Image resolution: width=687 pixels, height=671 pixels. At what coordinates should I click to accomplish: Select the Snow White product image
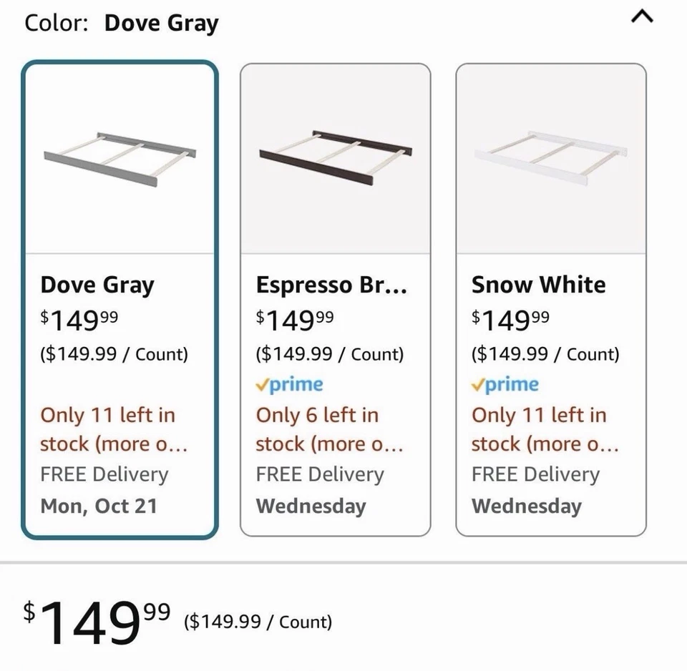click(550, 159)
